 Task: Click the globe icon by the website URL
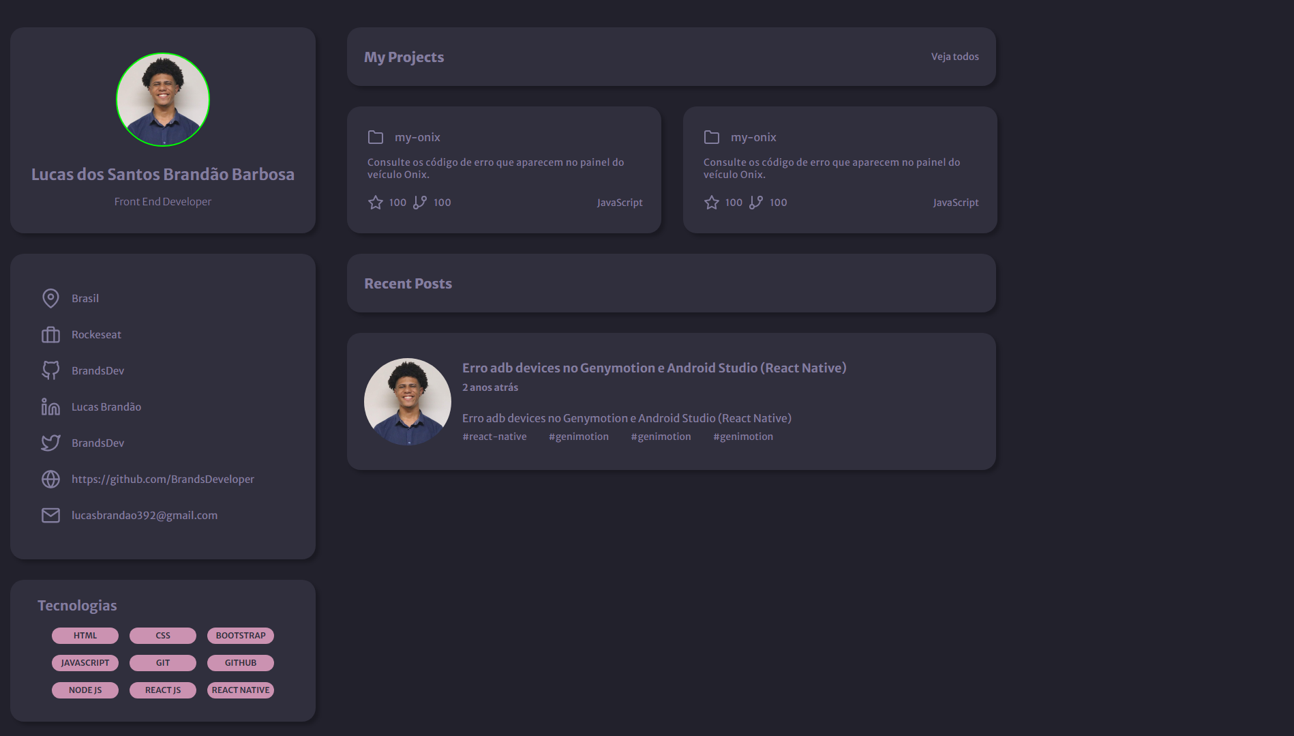click(x=50, y=479)
